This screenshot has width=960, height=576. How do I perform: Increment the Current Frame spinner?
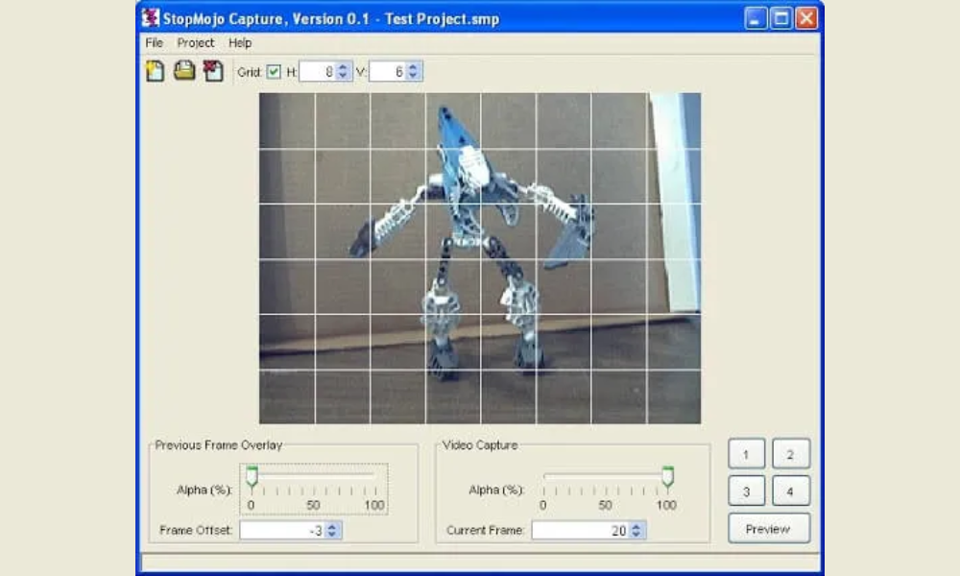(x=636, y=526)
